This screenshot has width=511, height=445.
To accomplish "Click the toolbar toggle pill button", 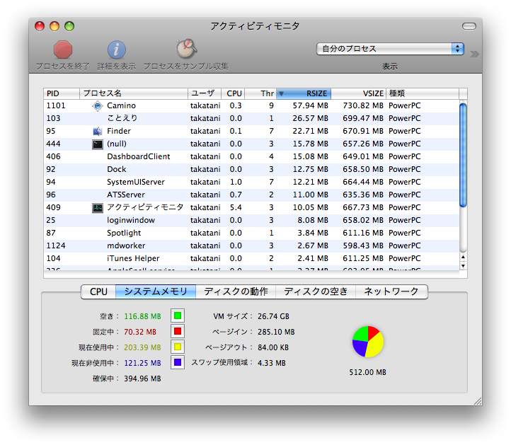I will tap(469, 26).
